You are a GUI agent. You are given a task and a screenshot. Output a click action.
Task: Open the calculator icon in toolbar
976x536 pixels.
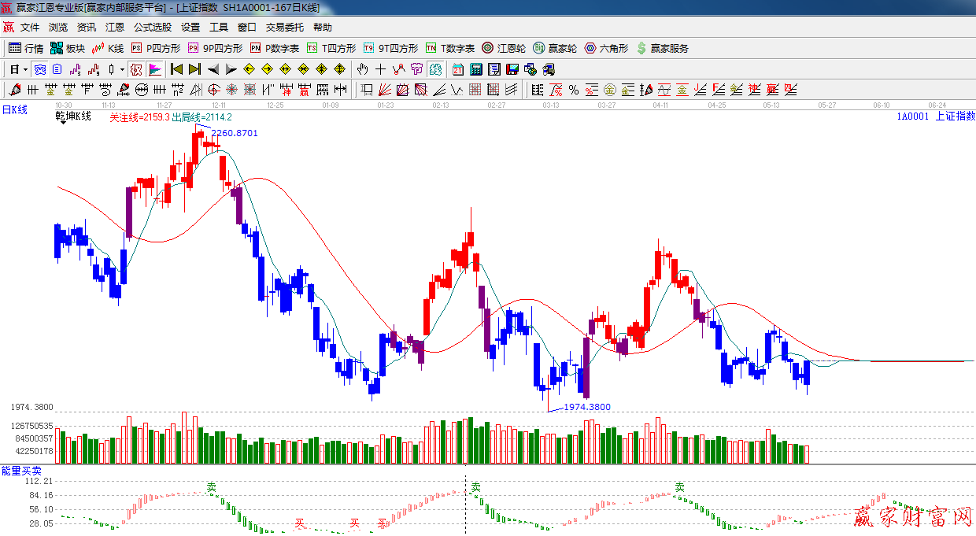(475, 69)
